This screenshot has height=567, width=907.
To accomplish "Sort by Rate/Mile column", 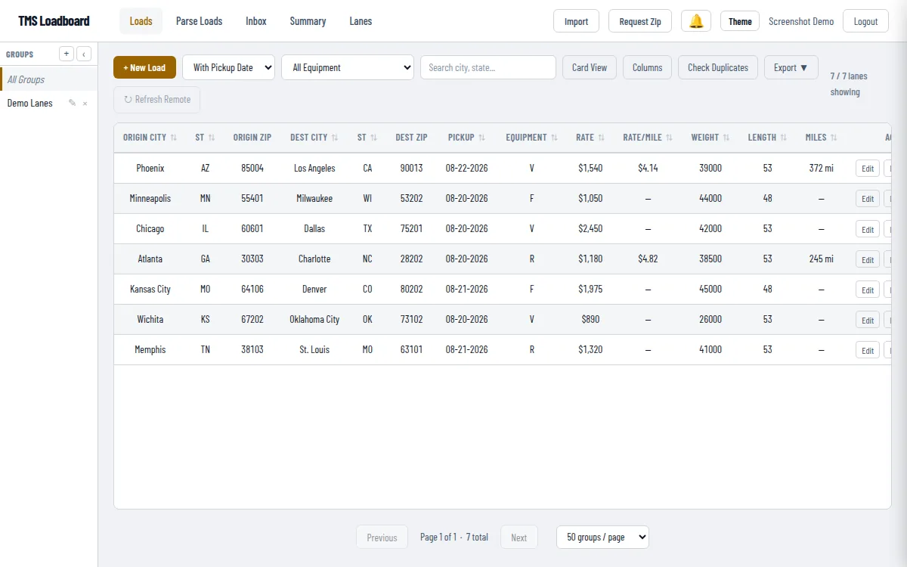I will coord(648,138).
